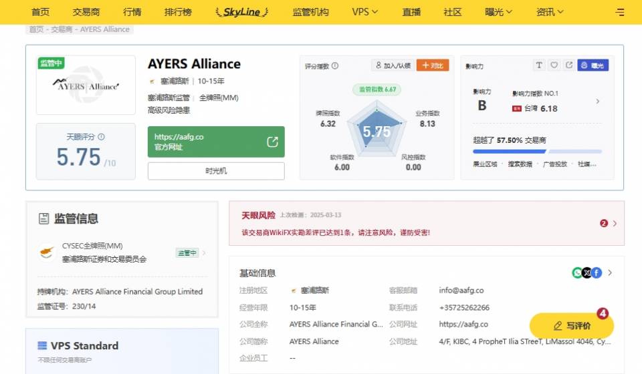Click the 搜索数据 label
This screenshot has width=642, height=374.
point(520,164)
